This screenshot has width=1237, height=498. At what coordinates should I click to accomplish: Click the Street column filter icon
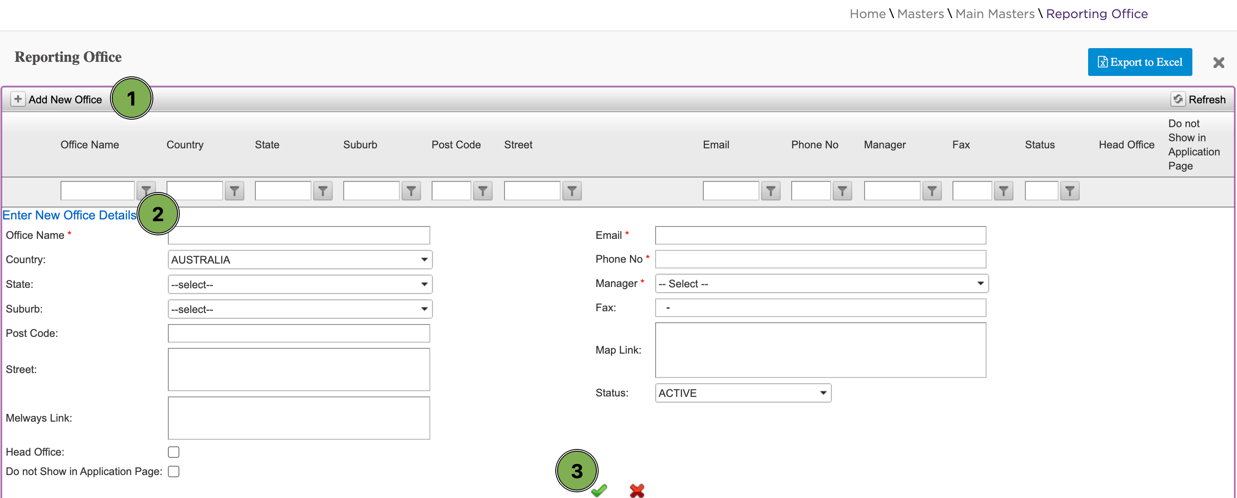pos(572,191)
